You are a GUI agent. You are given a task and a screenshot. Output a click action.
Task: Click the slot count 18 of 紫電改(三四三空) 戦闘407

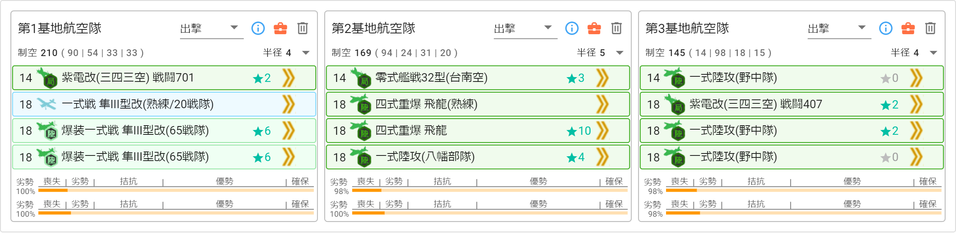pos(653,104)
